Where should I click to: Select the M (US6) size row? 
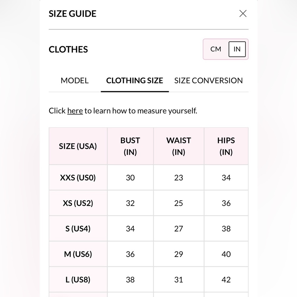148,254
